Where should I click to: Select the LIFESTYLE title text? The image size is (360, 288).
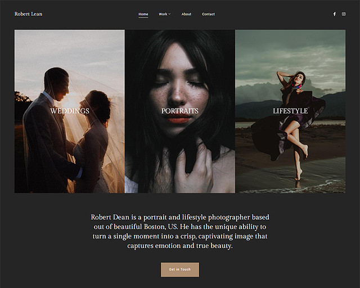[290, 111]
